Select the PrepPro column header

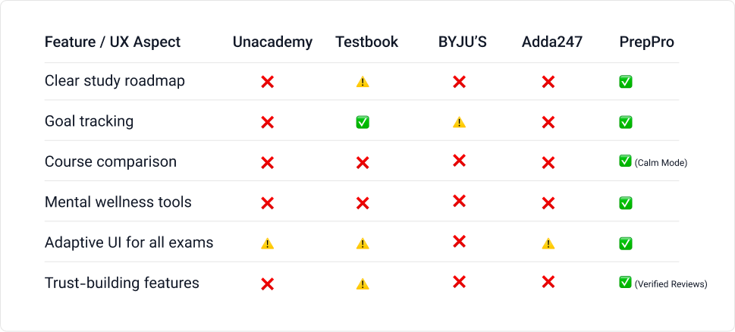click(647, 42)
